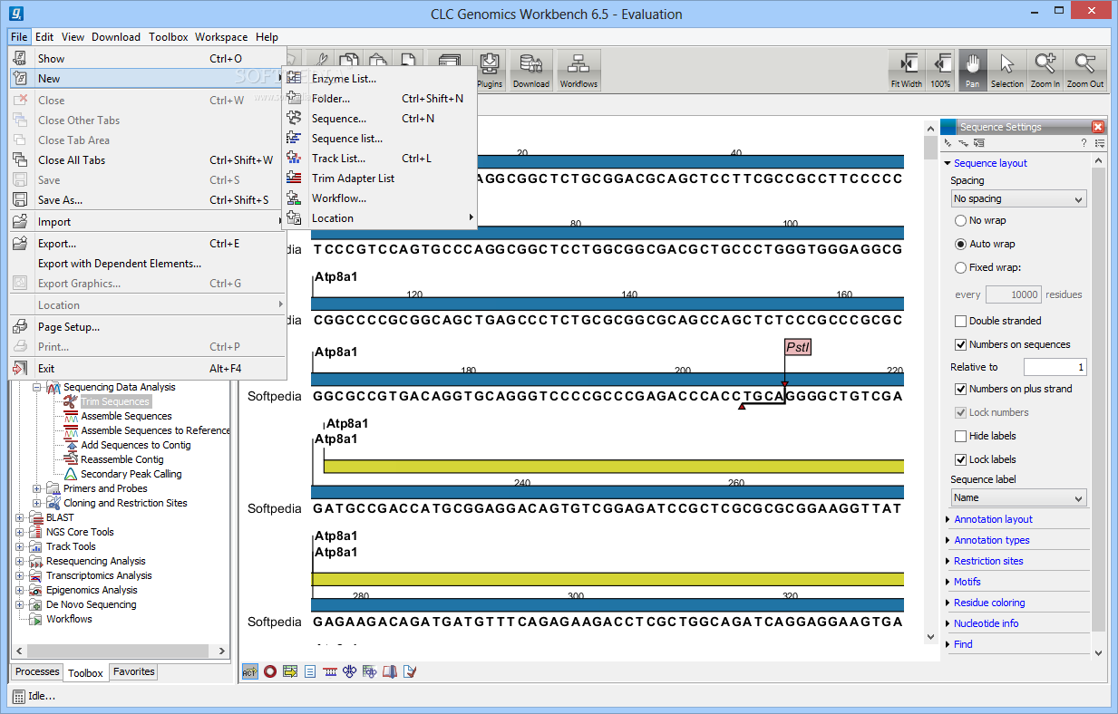Image resolution: width=1118 pixels, height=714 pixels.
Task: Toggle Numbers on plus strand checkbox
Action: pyautogui.click(x=960, y=389)
